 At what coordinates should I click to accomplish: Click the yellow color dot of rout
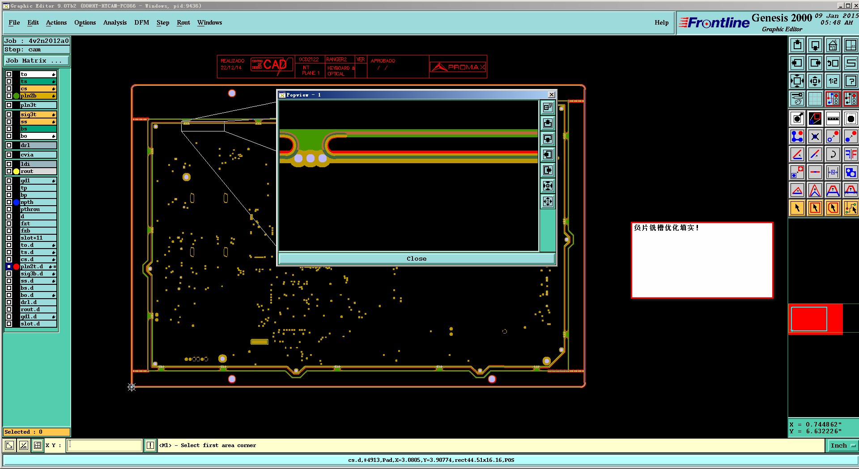point(17,171)
